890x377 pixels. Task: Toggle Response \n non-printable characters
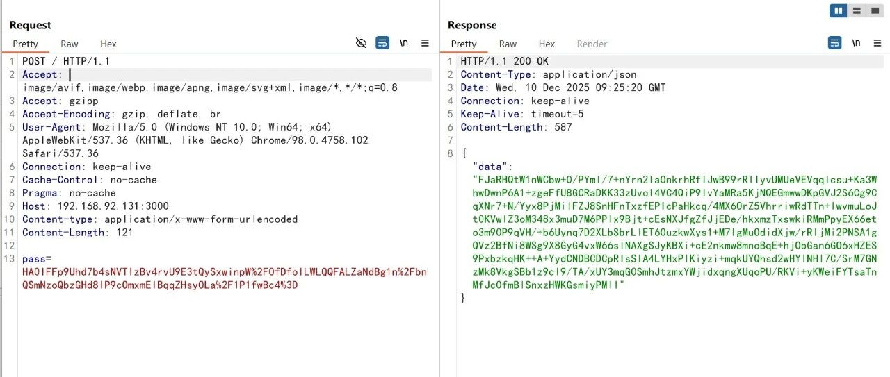coord(856,43)
